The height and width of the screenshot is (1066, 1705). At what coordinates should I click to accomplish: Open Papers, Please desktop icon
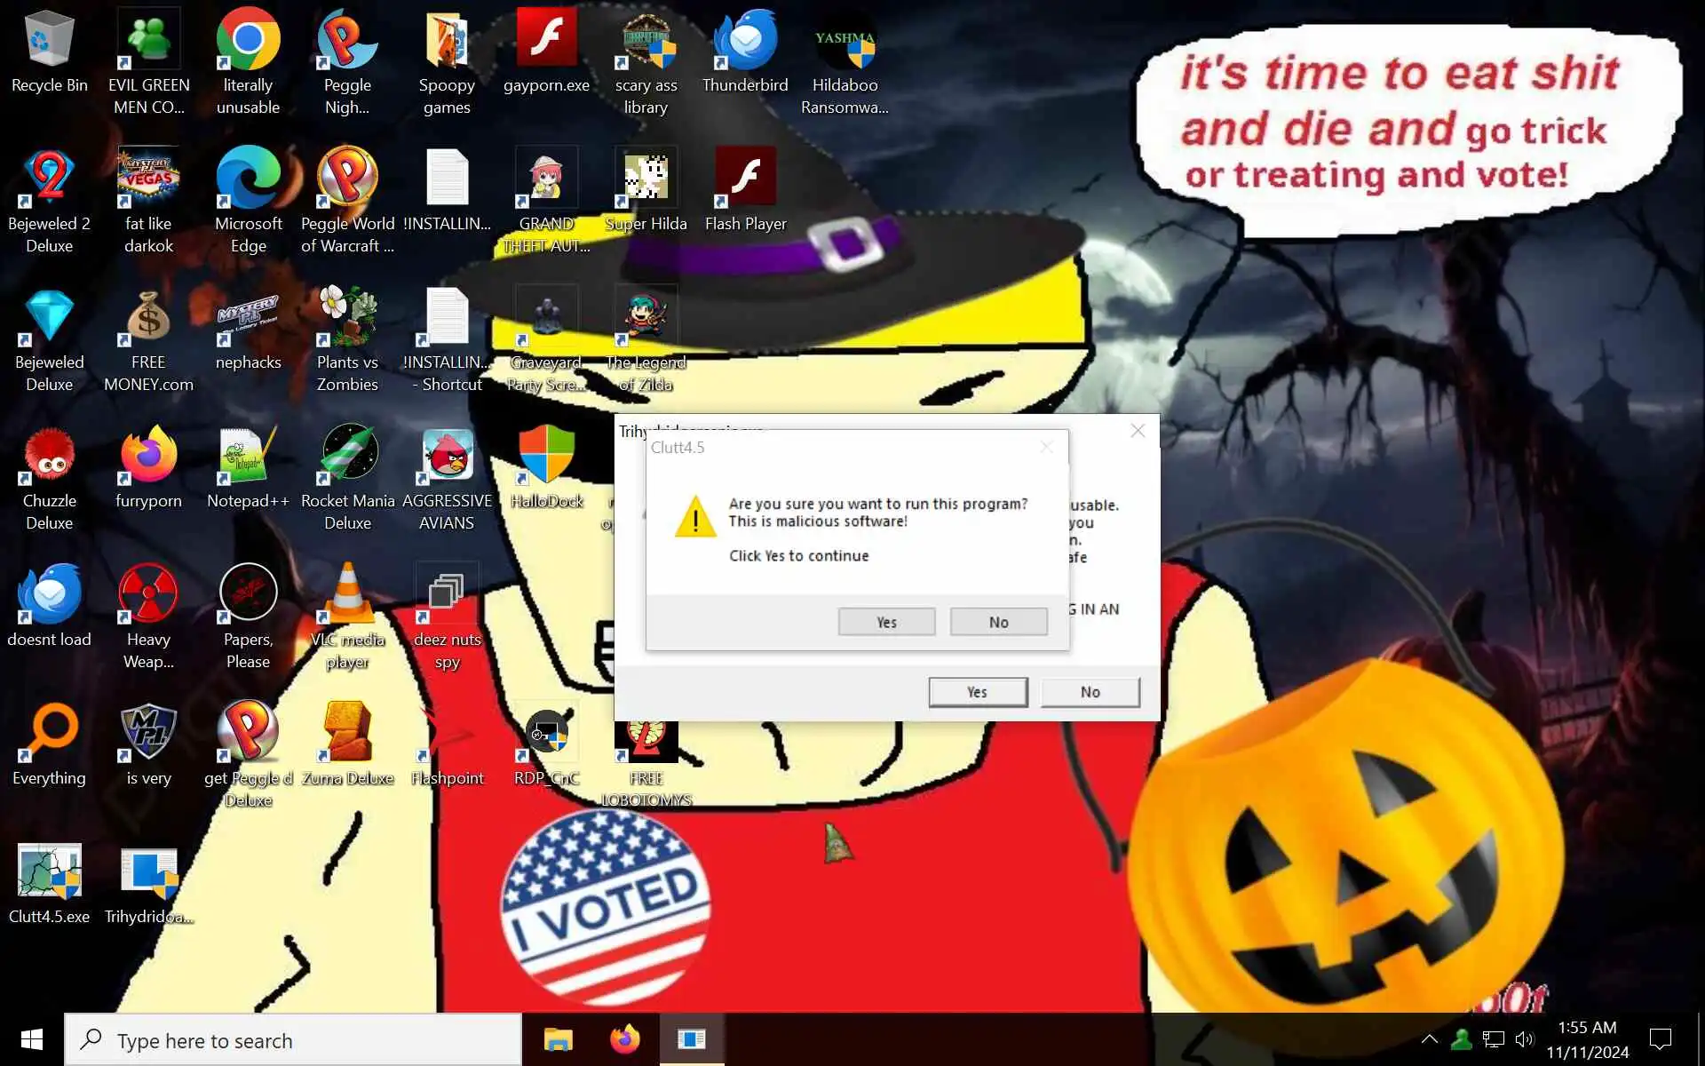pos(248,593)
